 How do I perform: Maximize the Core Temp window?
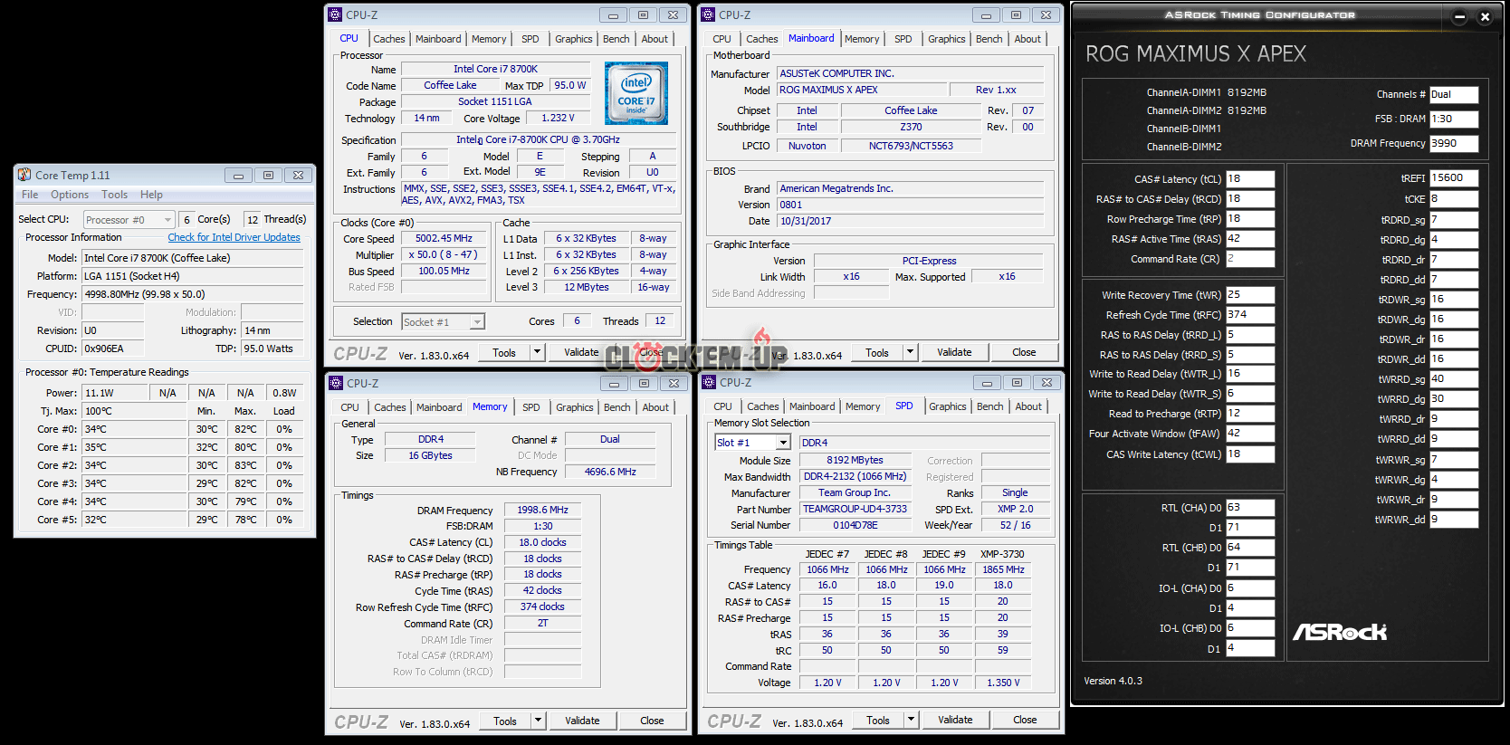(x=268, y=175)
